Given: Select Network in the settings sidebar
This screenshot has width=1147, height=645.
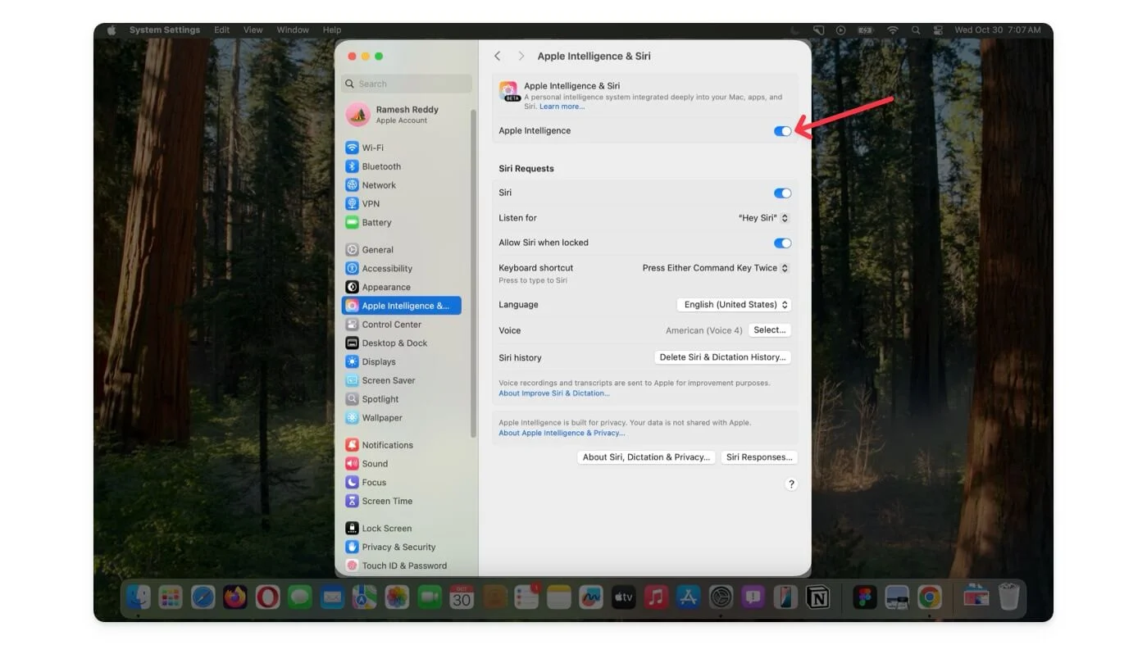Looking at the screenshot, I should pyautogui.click(x=402, y=185).
